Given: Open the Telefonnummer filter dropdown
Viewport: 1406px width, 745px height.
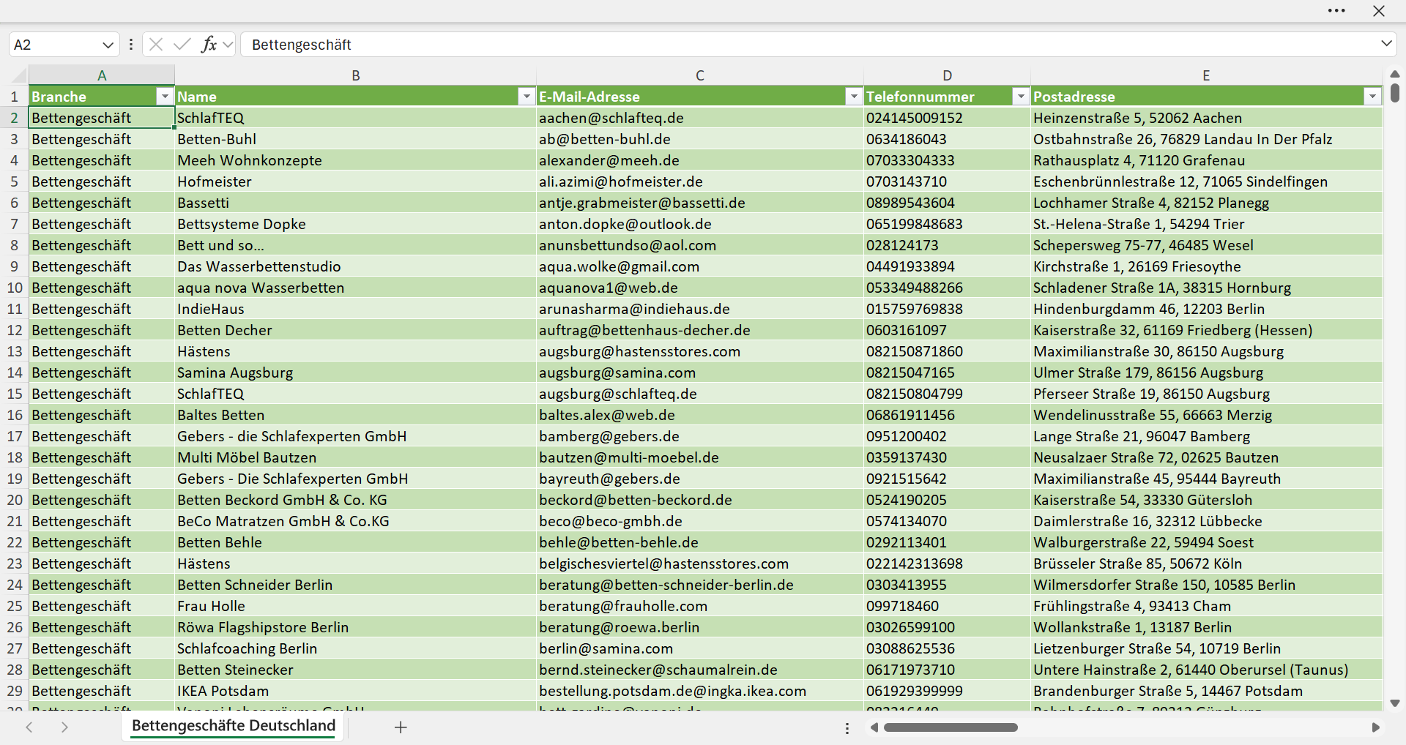Looking at the screenshot, I should 1020,97.
